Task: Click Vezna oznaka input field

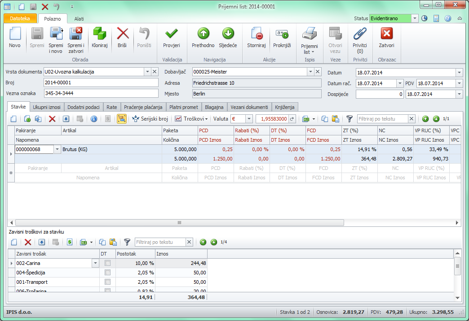Action: [x=101, y=93]
